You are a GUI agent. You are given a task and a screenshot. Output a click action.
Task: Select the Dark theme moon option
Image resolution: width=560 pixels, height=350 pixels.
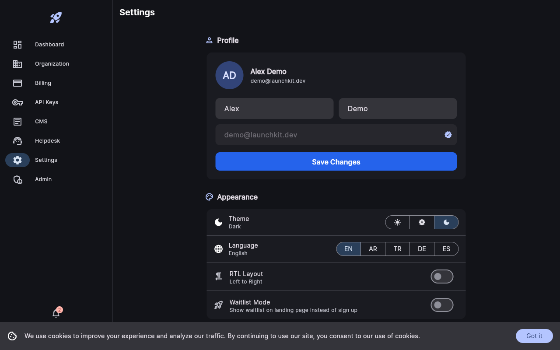pyautogui.click(x=446, y=222)
